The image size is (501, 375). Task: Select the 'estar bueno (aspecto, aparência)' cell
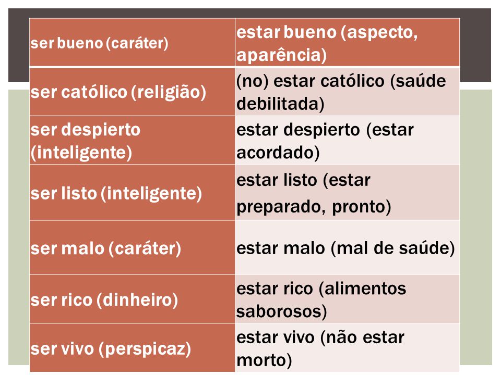(348, 43)
